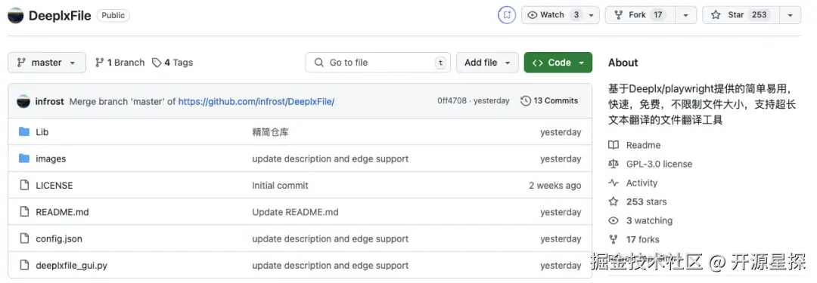
Task: Open the 1 Branch link
Action: click(x=120, y=63)
